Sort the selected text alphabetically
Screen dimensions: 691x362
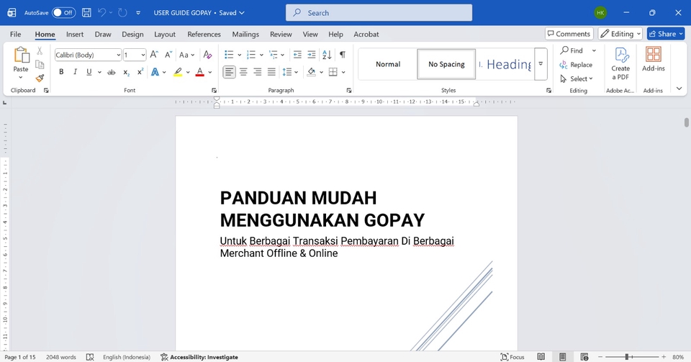coord(327,55)
